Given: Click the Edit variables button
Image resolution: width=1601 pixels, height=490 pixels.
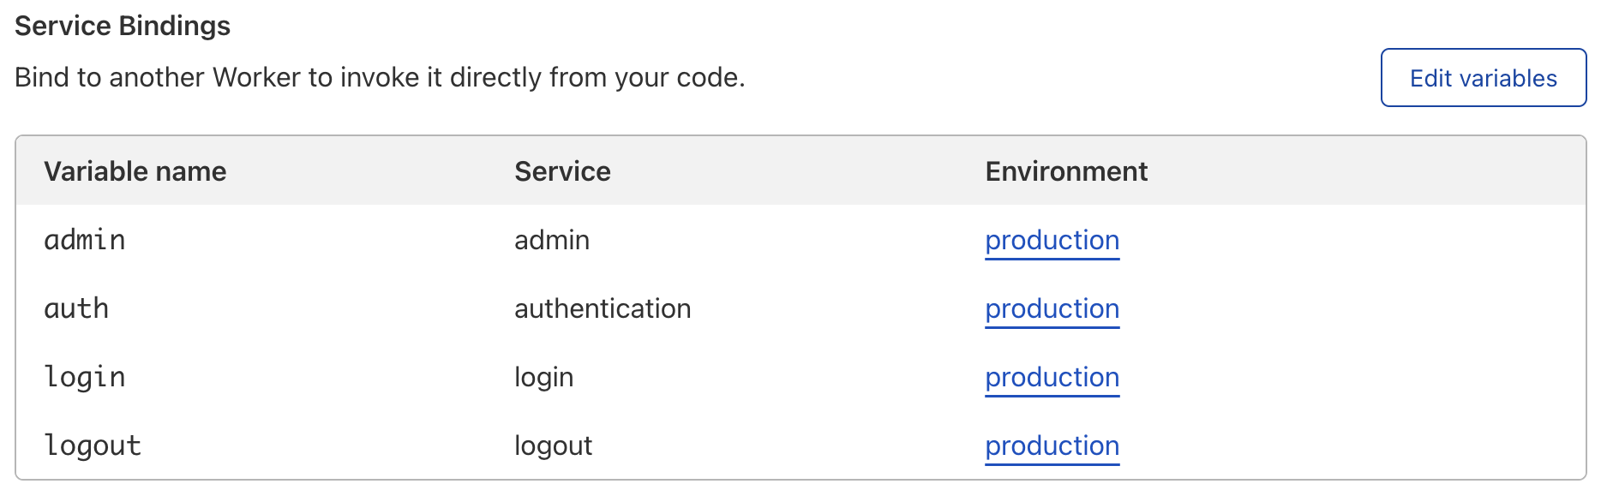Looking at the screenshot, I should pyautogui.click(x=1483, y=78).
